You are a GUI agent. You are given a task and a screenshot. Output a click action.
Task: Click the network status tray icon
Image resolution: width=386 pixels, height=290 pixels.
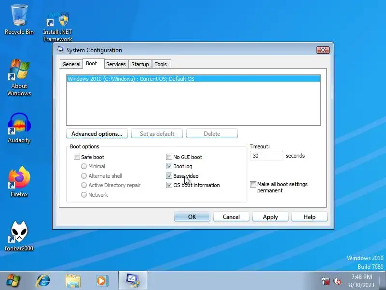click(326, 281)
